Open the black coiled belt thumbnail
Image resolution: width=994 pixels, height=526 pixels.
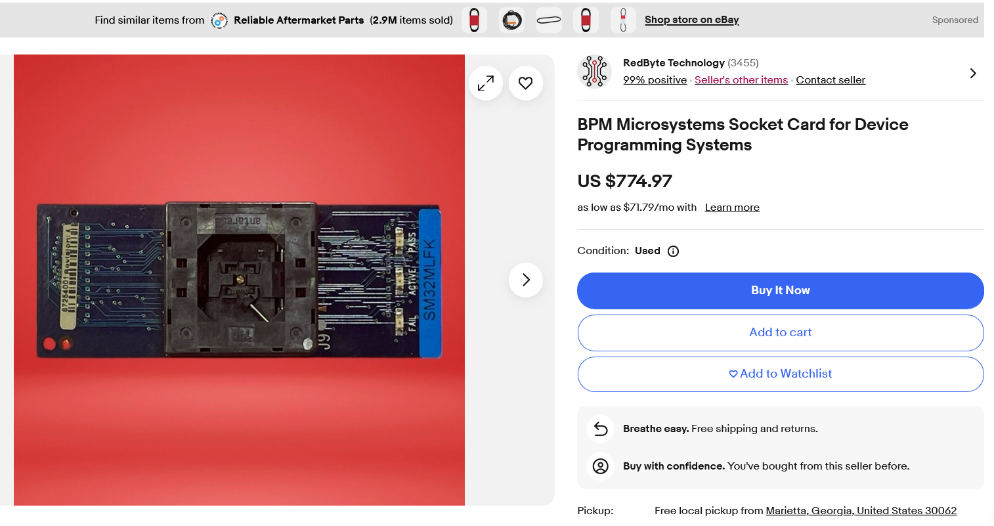point(511,20)
